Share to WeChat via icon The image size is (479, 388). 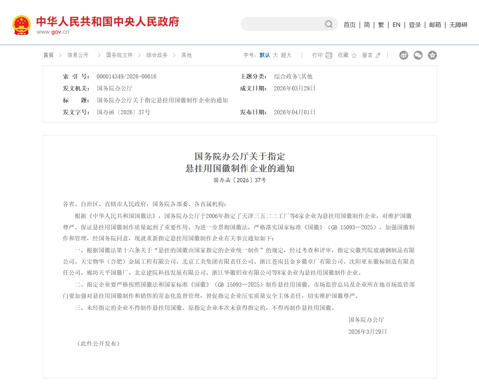click(x=418, y=55)
